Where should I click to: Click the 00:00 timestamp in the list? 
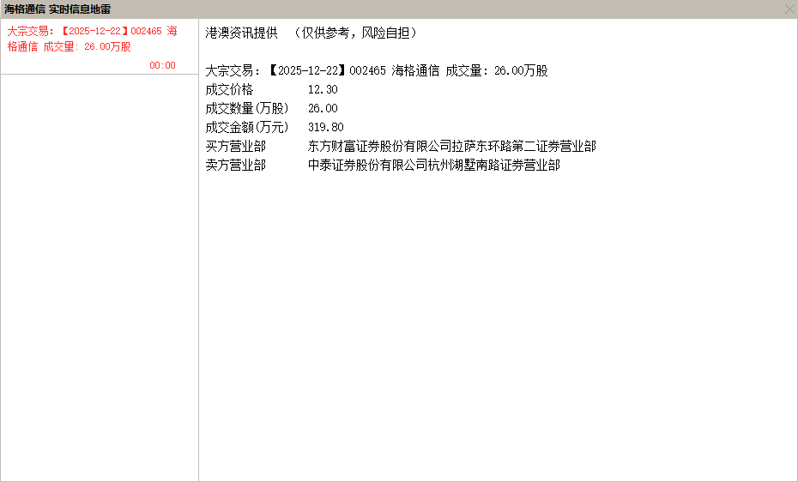coord(162,65)
